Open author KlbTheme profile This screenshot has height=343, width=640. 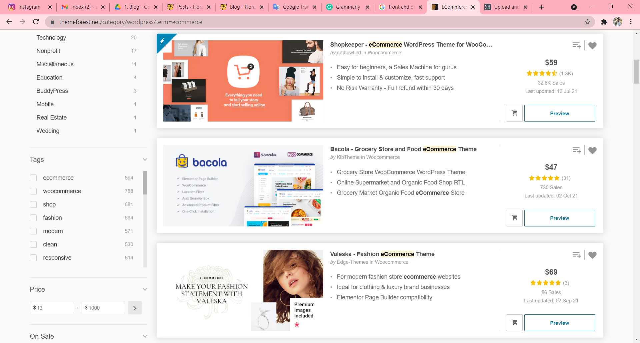348,157
